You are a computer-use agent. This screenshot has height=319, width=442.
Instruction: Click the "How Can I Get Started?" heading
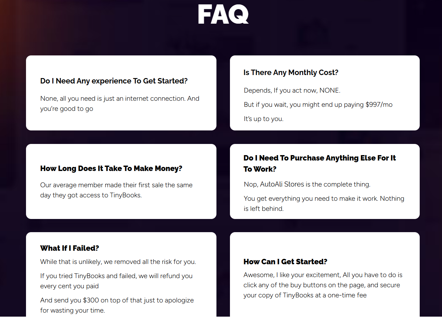pos(285,262)
